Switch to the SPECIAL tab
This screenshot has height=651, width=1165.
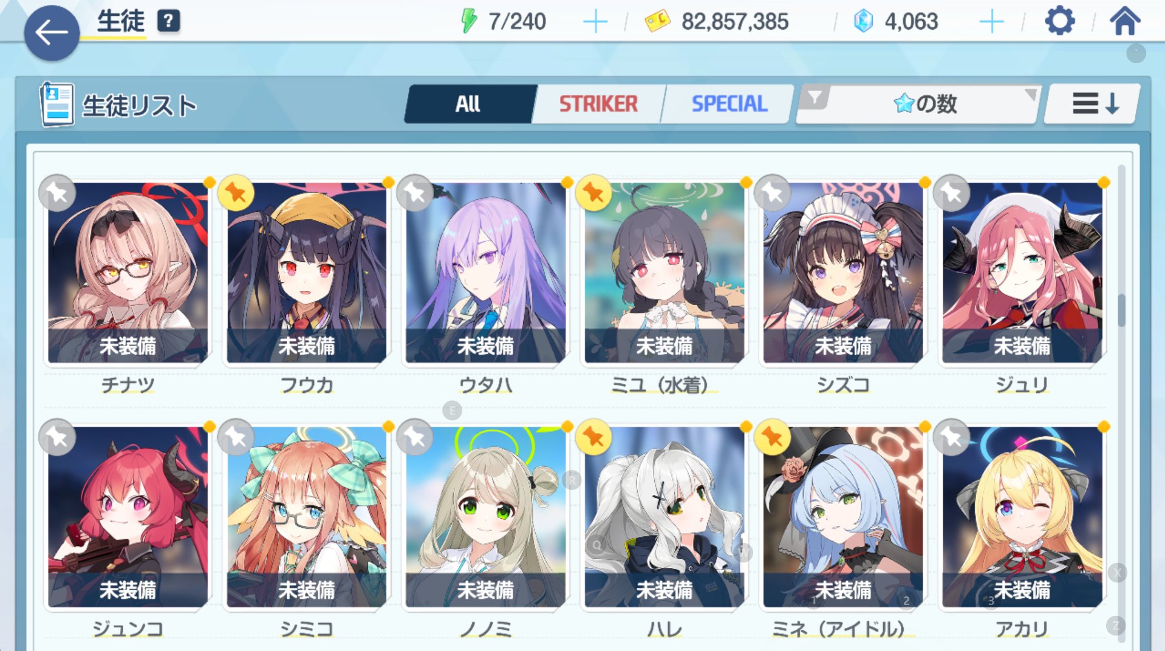[729, 104]
